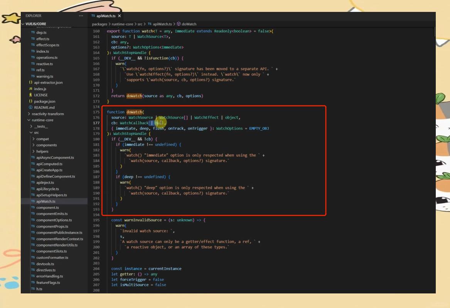Open reactive.ts in the explorer

pos(44,64)
